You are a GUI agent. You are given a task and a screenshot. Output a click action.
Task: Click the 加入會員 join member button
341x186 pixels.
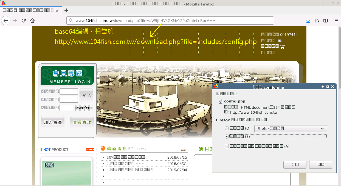click(53, 122)
